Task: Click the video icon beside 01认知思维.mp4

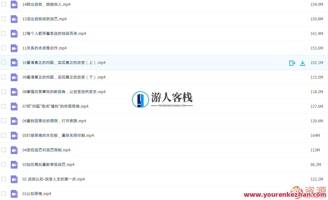Action: tap(14, 194)
